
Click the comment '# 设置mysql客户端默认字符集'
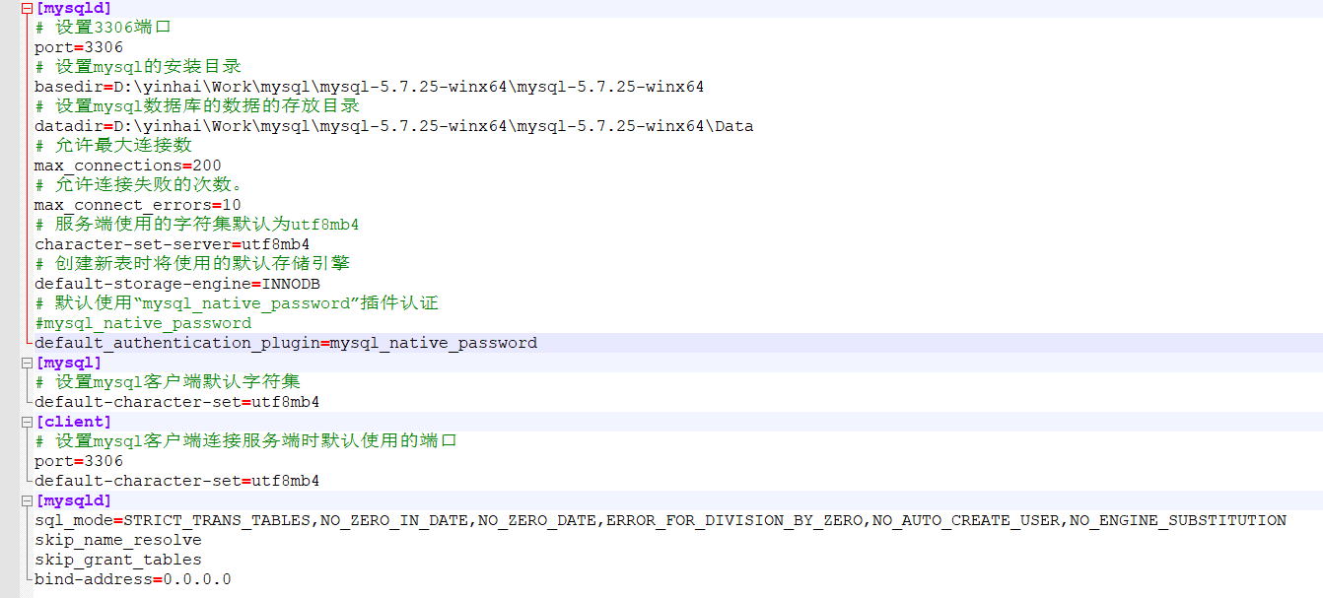pyautogui.click(x=168, y=382)
